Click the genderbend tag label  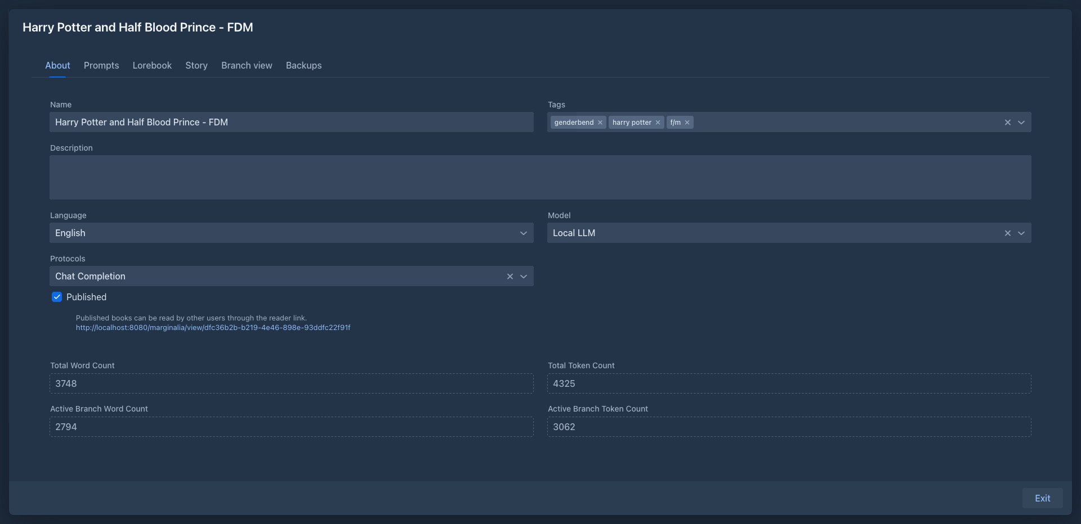pyautogui.click(x=574, y=123)
